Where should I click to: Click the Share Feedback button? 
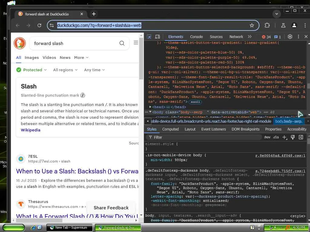pos(111,208)
